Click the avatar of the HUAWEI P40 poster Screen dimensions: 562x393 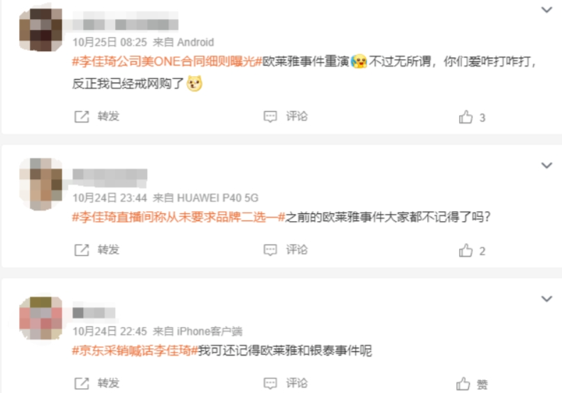click(x=40, y=184)
